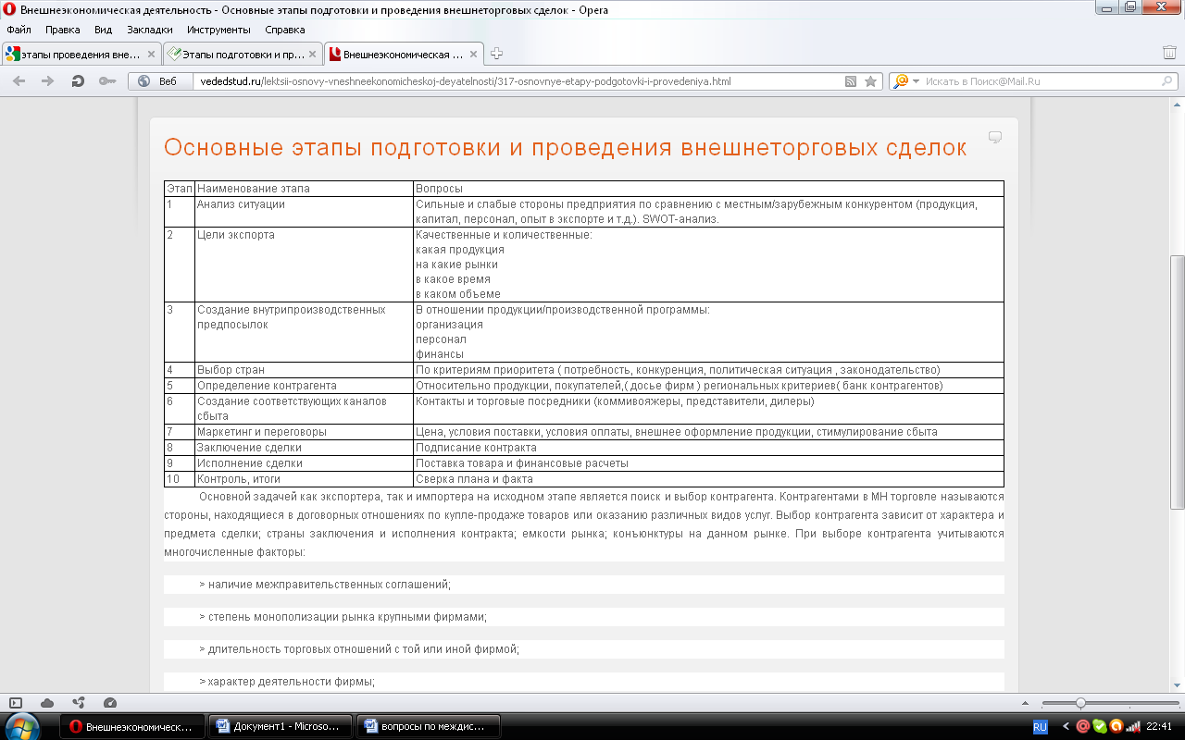Click the cell Анализ ситуации
The height and width of the screenshot is (740, 1185).
(304, 211)
